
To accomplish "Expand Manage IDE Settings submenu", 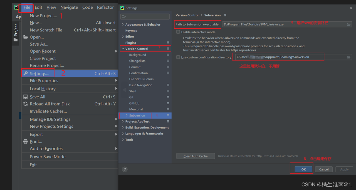I will (70, 119).
